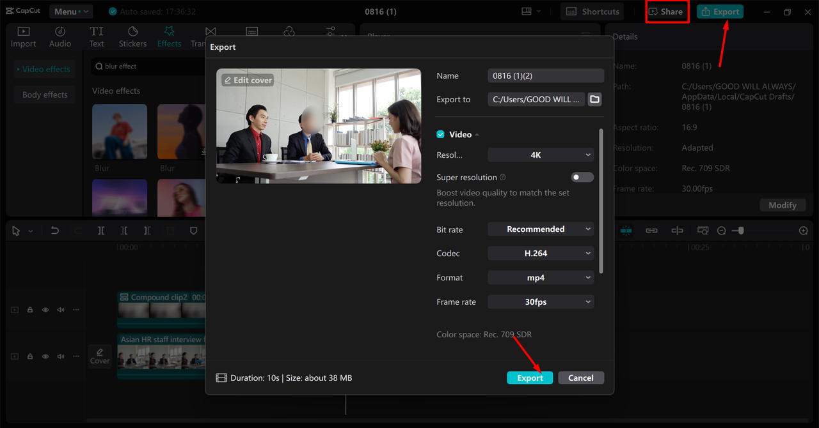Screen dimensions: 819x428
Task: Mute the Compound clip2 track
Action: (x=61, y=310)
